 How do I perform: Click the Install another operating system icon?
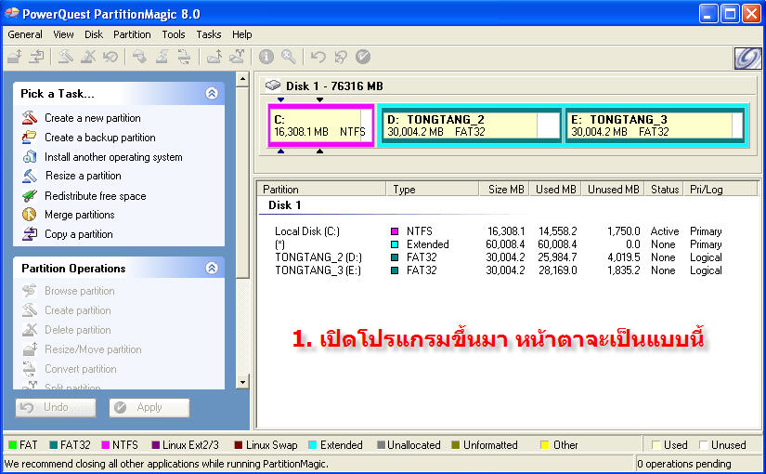point(30,156)
